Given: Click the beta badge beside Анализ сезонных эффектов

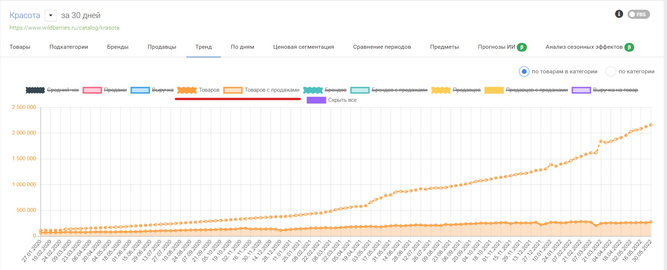Looking at the screenshot, I should point(629,47).
